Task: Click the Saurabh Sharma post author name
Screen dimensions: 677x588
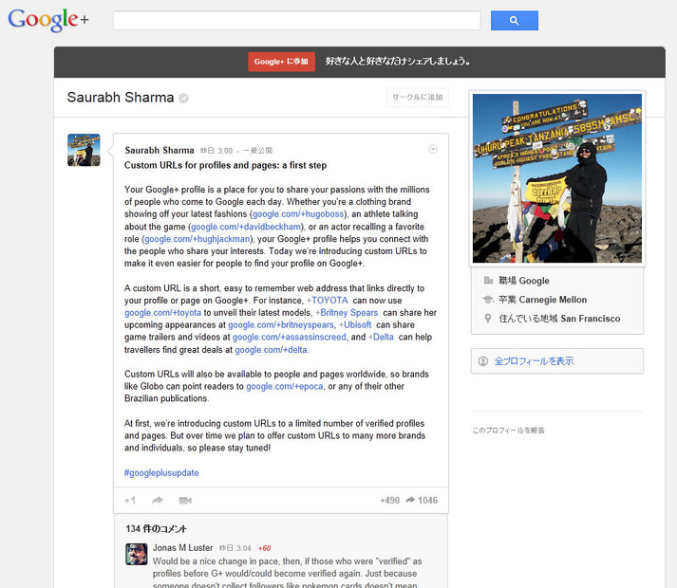Action: tap(160, 150)
